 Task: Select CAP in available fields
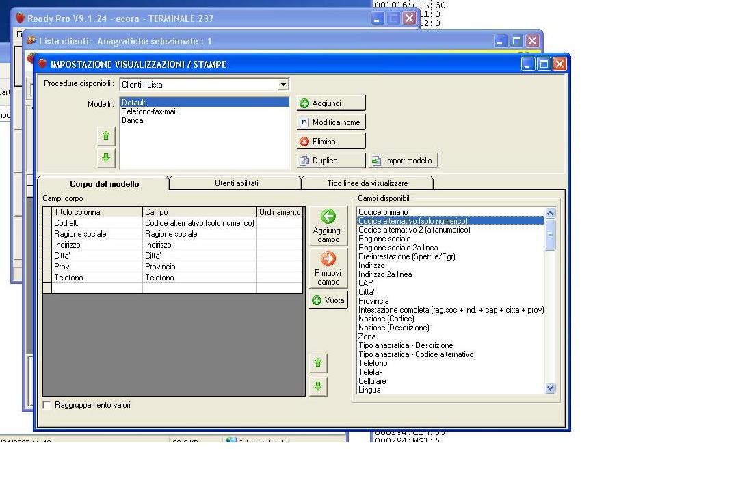click(x=450, y=283)
